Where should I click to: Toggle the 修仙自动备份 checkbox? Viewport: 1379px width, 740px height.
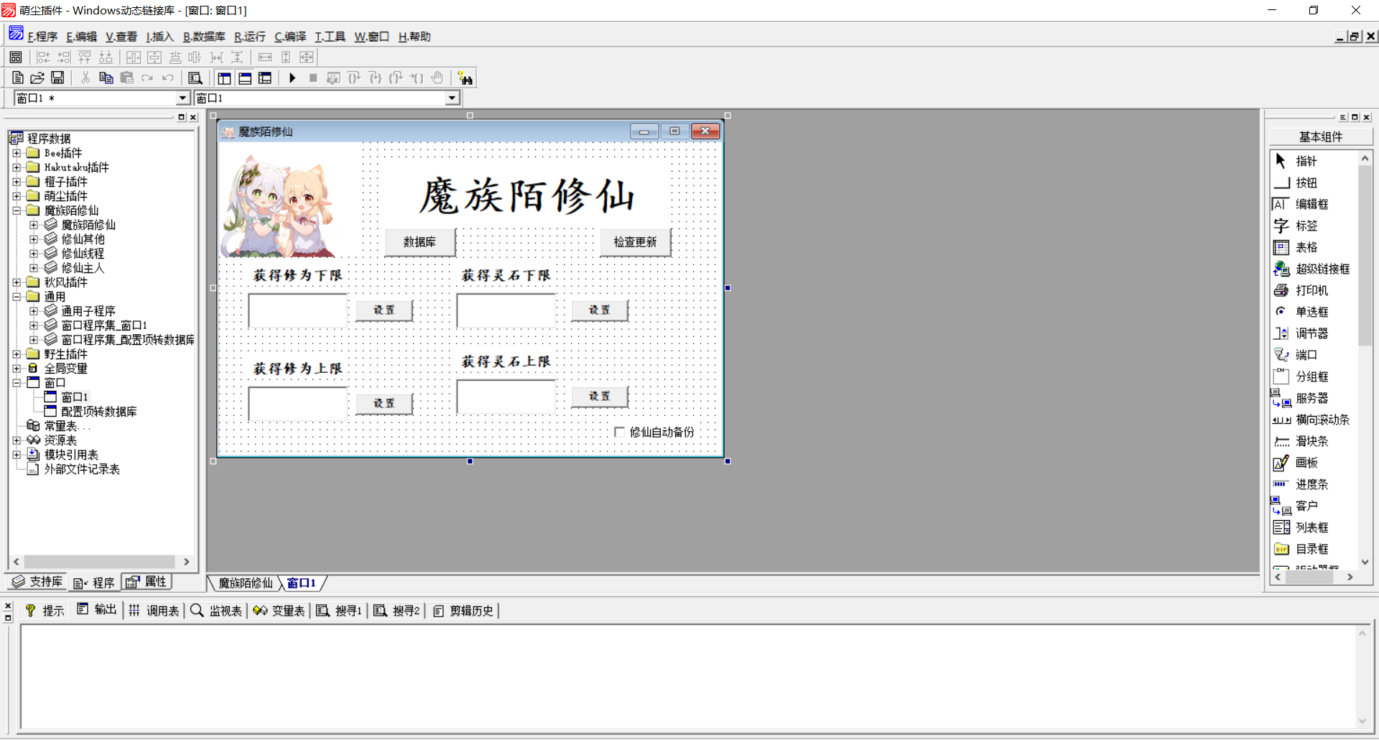(619, 432)
